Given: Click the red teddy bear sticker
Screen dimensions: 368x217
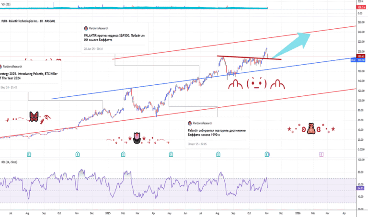Looking at the screenshot, I should pos(311,128).
